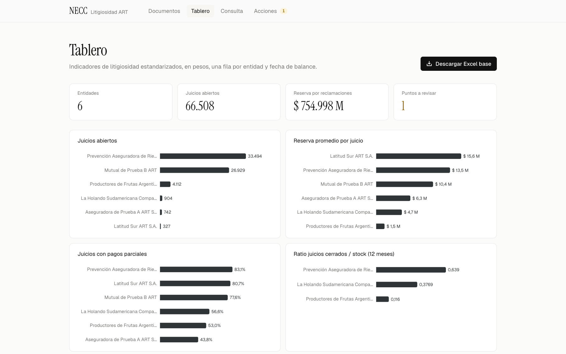Click the Mutual de Prueba B ART bar valued 26.929
This screenshot has width=566, height=354.
(x=194, y=170)
